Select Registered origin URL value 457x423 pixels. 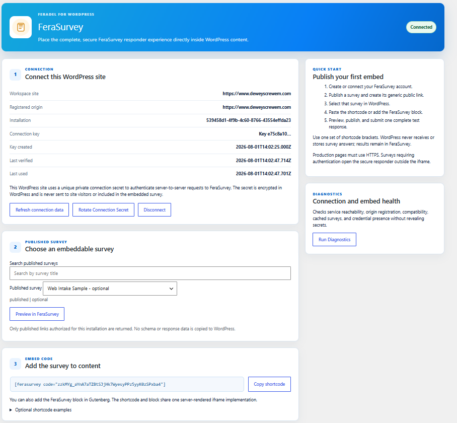(x=257, y=107)
